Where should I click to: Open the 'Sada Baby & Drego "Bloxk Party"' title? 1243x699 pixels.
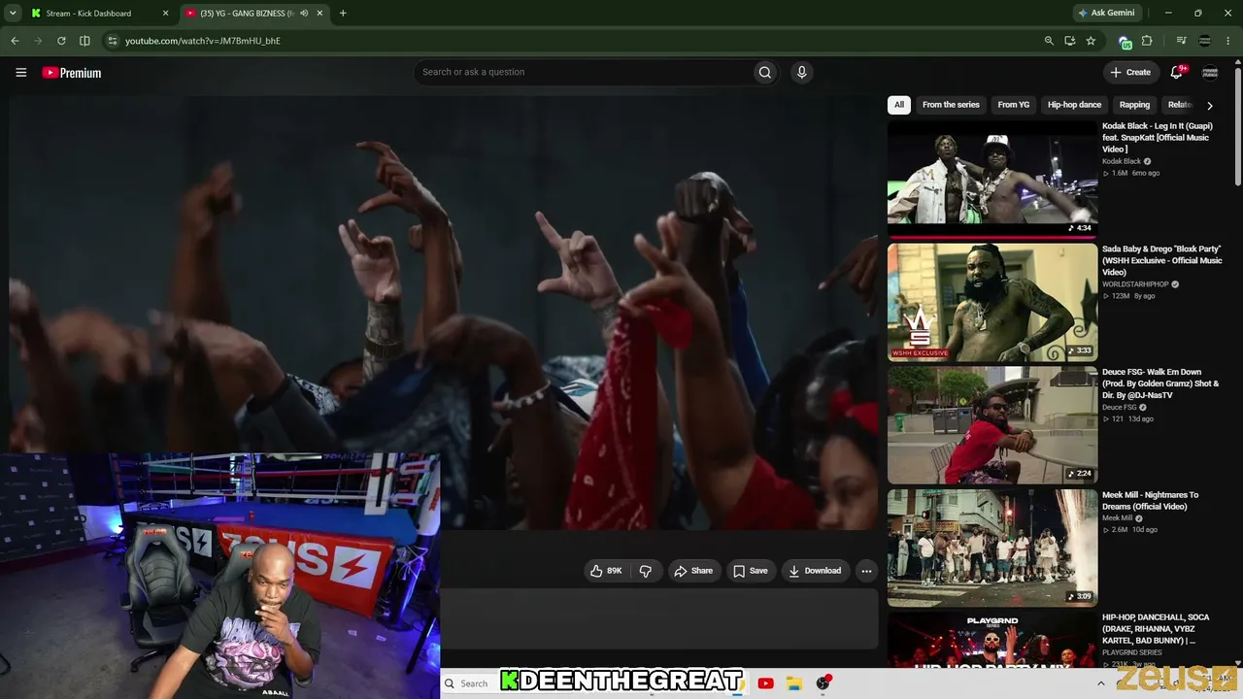(1162, 260)
